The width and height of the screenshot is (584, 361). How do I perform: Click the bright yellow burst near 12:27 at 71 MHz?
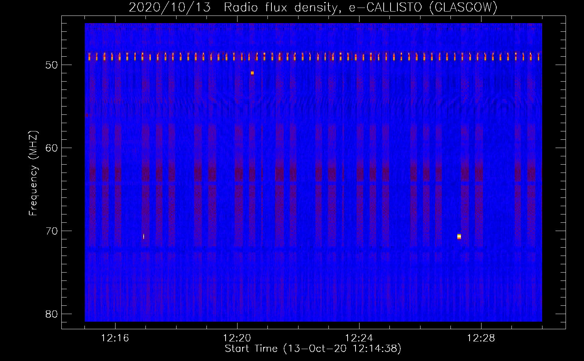[x=459, y=236]
